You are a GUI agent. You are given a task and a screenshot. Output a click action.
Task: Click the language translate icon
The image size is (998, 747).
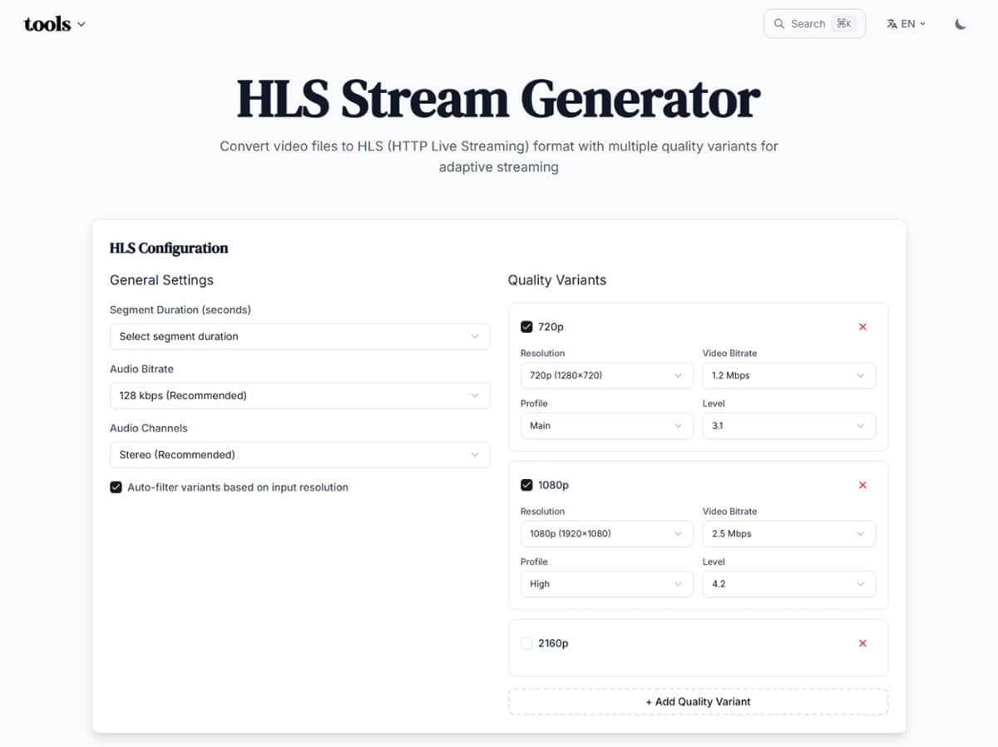coord(892,24)
